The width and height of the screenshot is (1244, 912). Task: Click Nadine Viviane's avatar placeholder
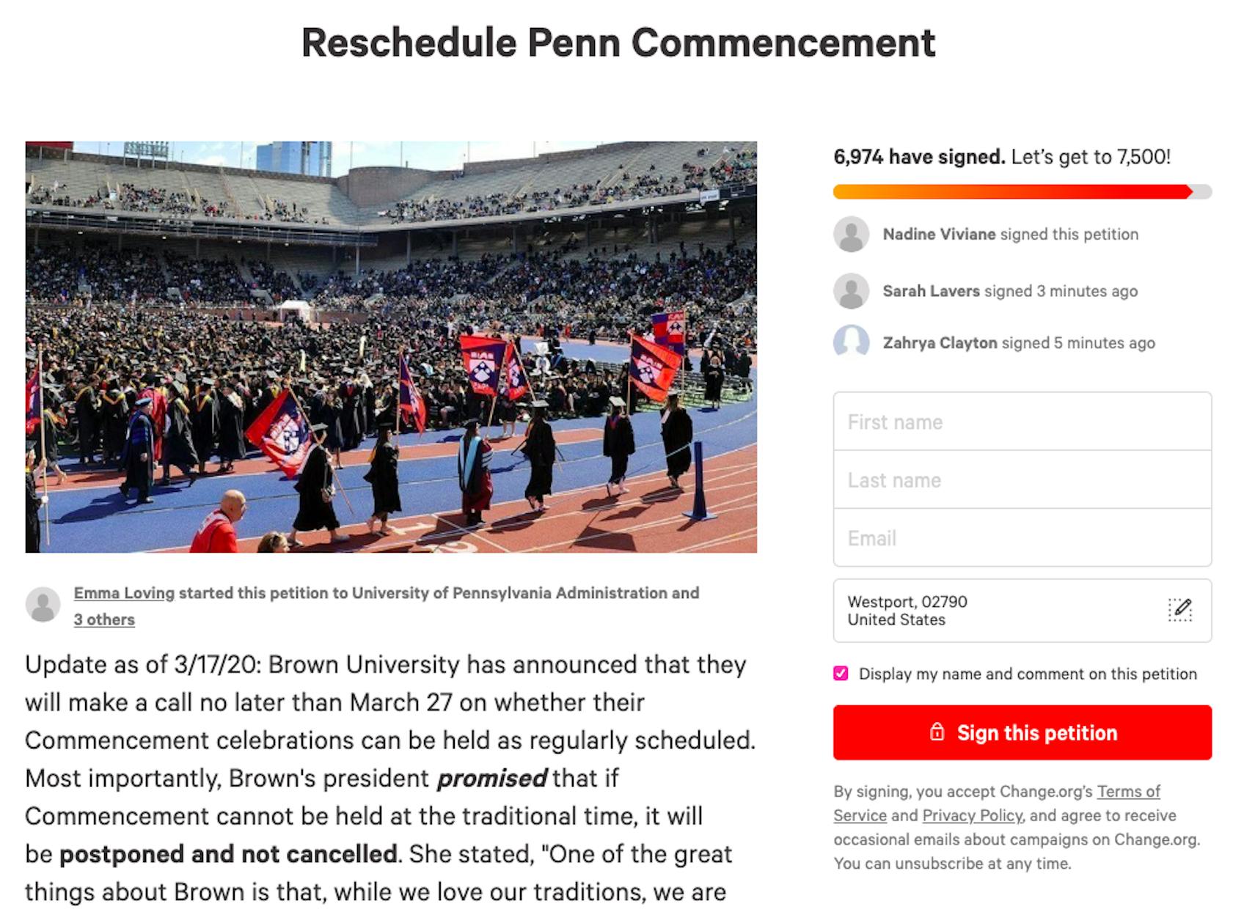click(852, 235)
